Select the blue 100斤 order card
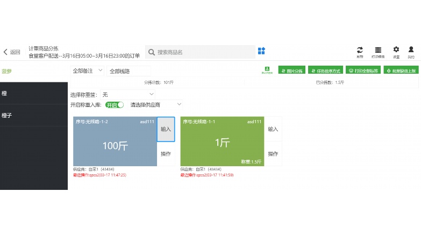Screen dimensions: 421x234 (115, 141)
